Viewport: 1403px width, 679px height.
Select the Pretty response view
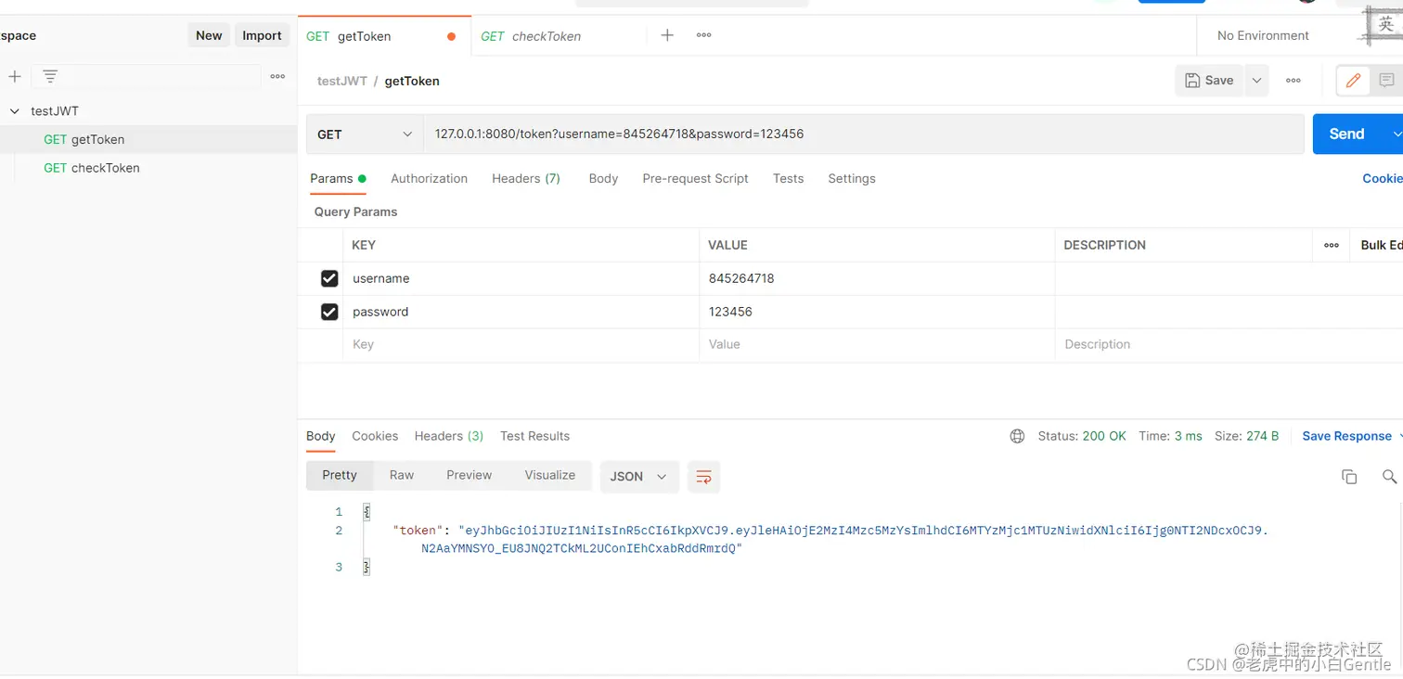coord(340,475)
